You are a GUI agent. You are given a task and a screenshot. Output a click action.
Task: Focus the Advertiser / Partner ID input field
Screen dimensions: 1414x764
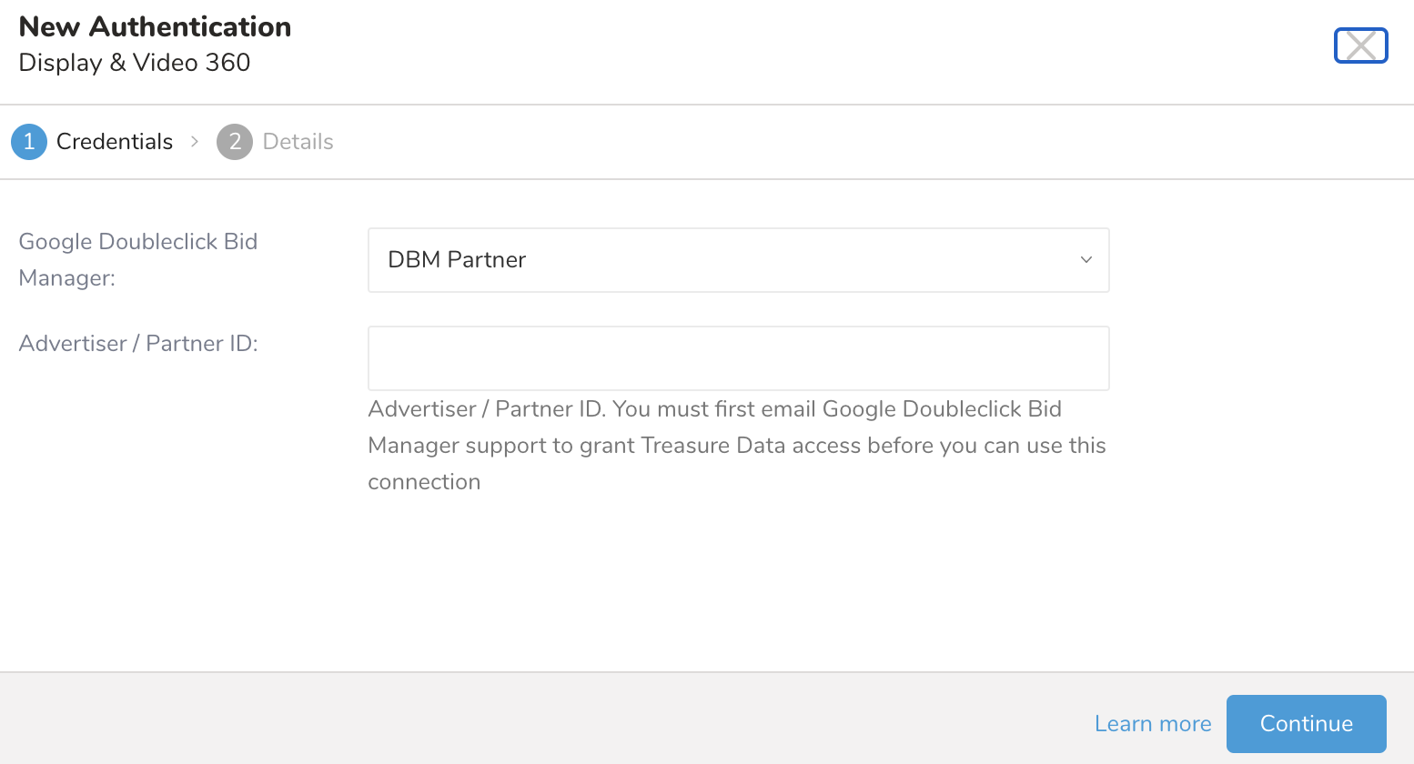[x=737, y=358]
